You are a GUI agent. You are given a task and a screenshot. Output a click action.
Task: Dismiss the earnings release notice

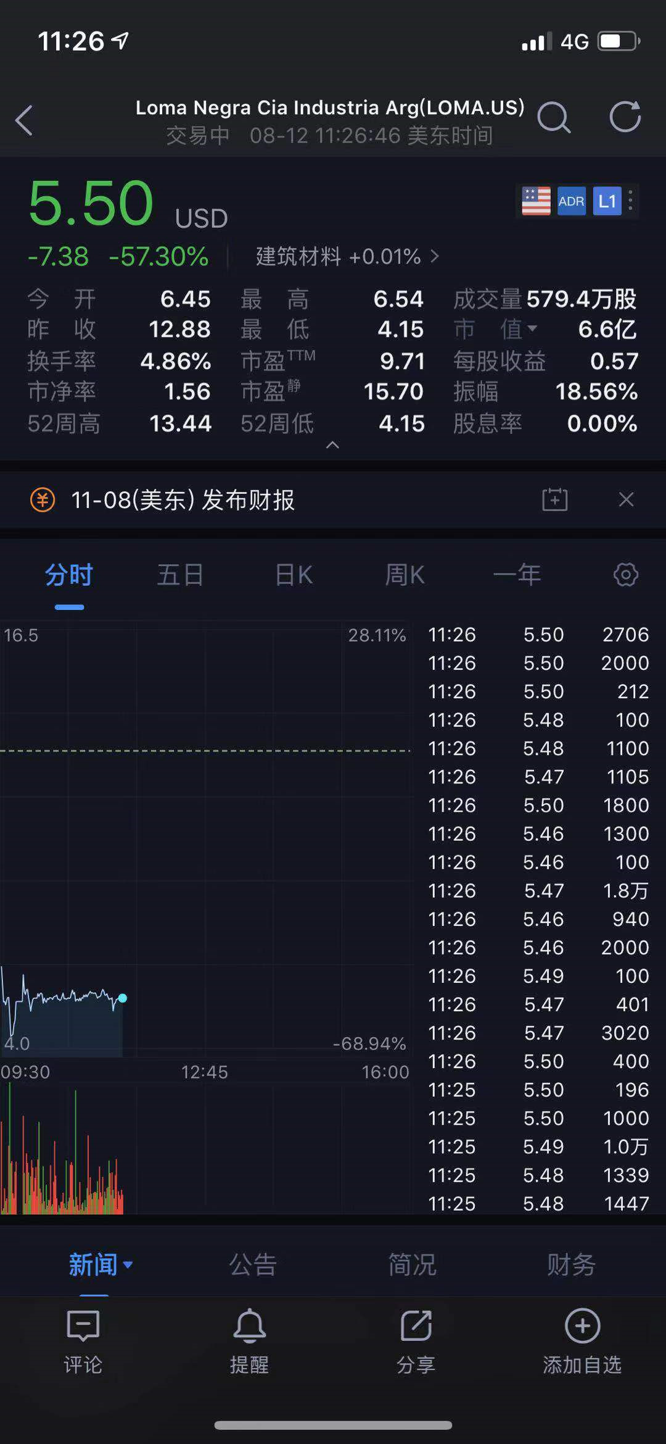(x=626, y=499)
